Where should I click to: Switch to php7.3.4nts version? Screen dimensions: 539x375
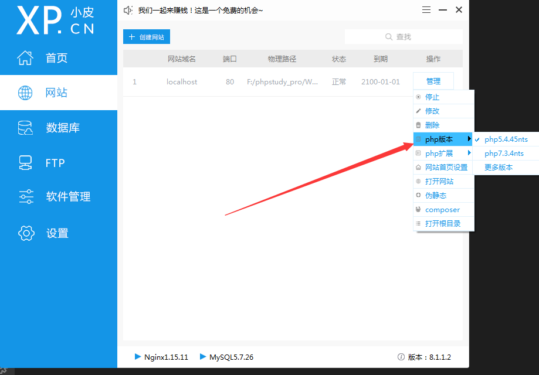tap(506, 154)
